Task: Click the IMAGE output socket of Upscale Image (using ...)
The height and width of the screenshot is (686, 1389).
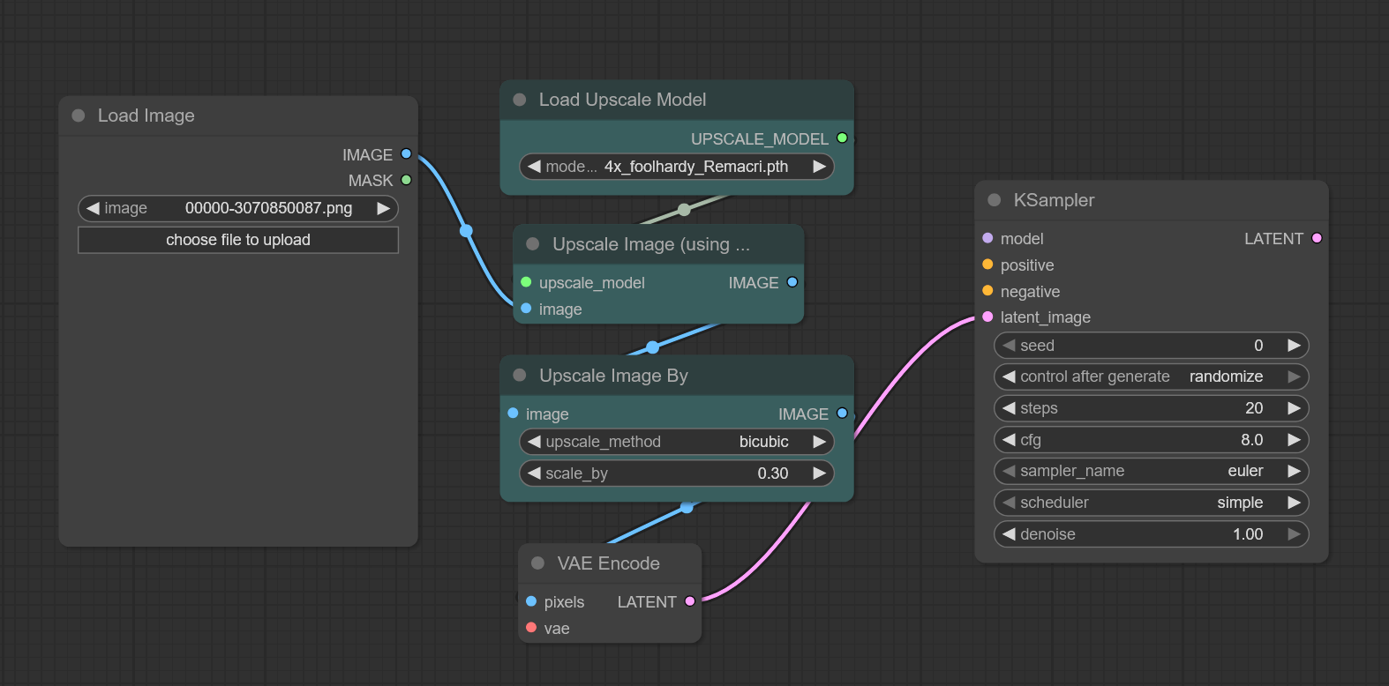Action: point(792,282)
